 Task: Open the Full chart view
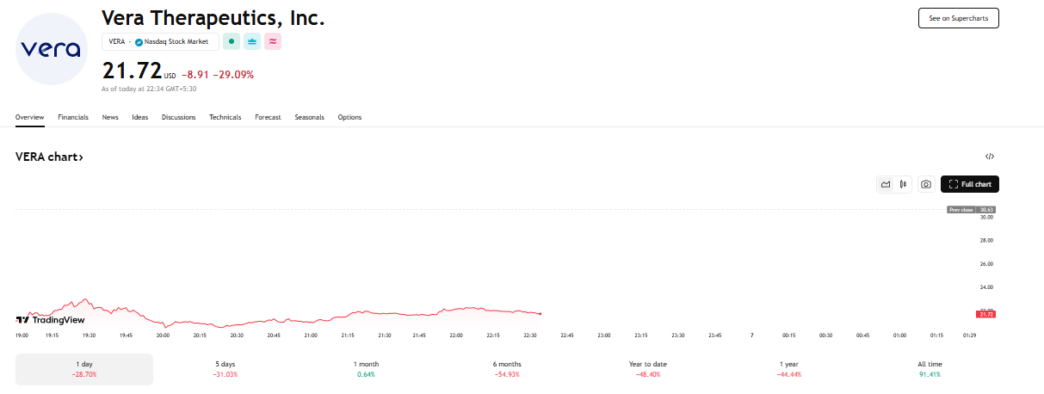[x=970, y=184]
